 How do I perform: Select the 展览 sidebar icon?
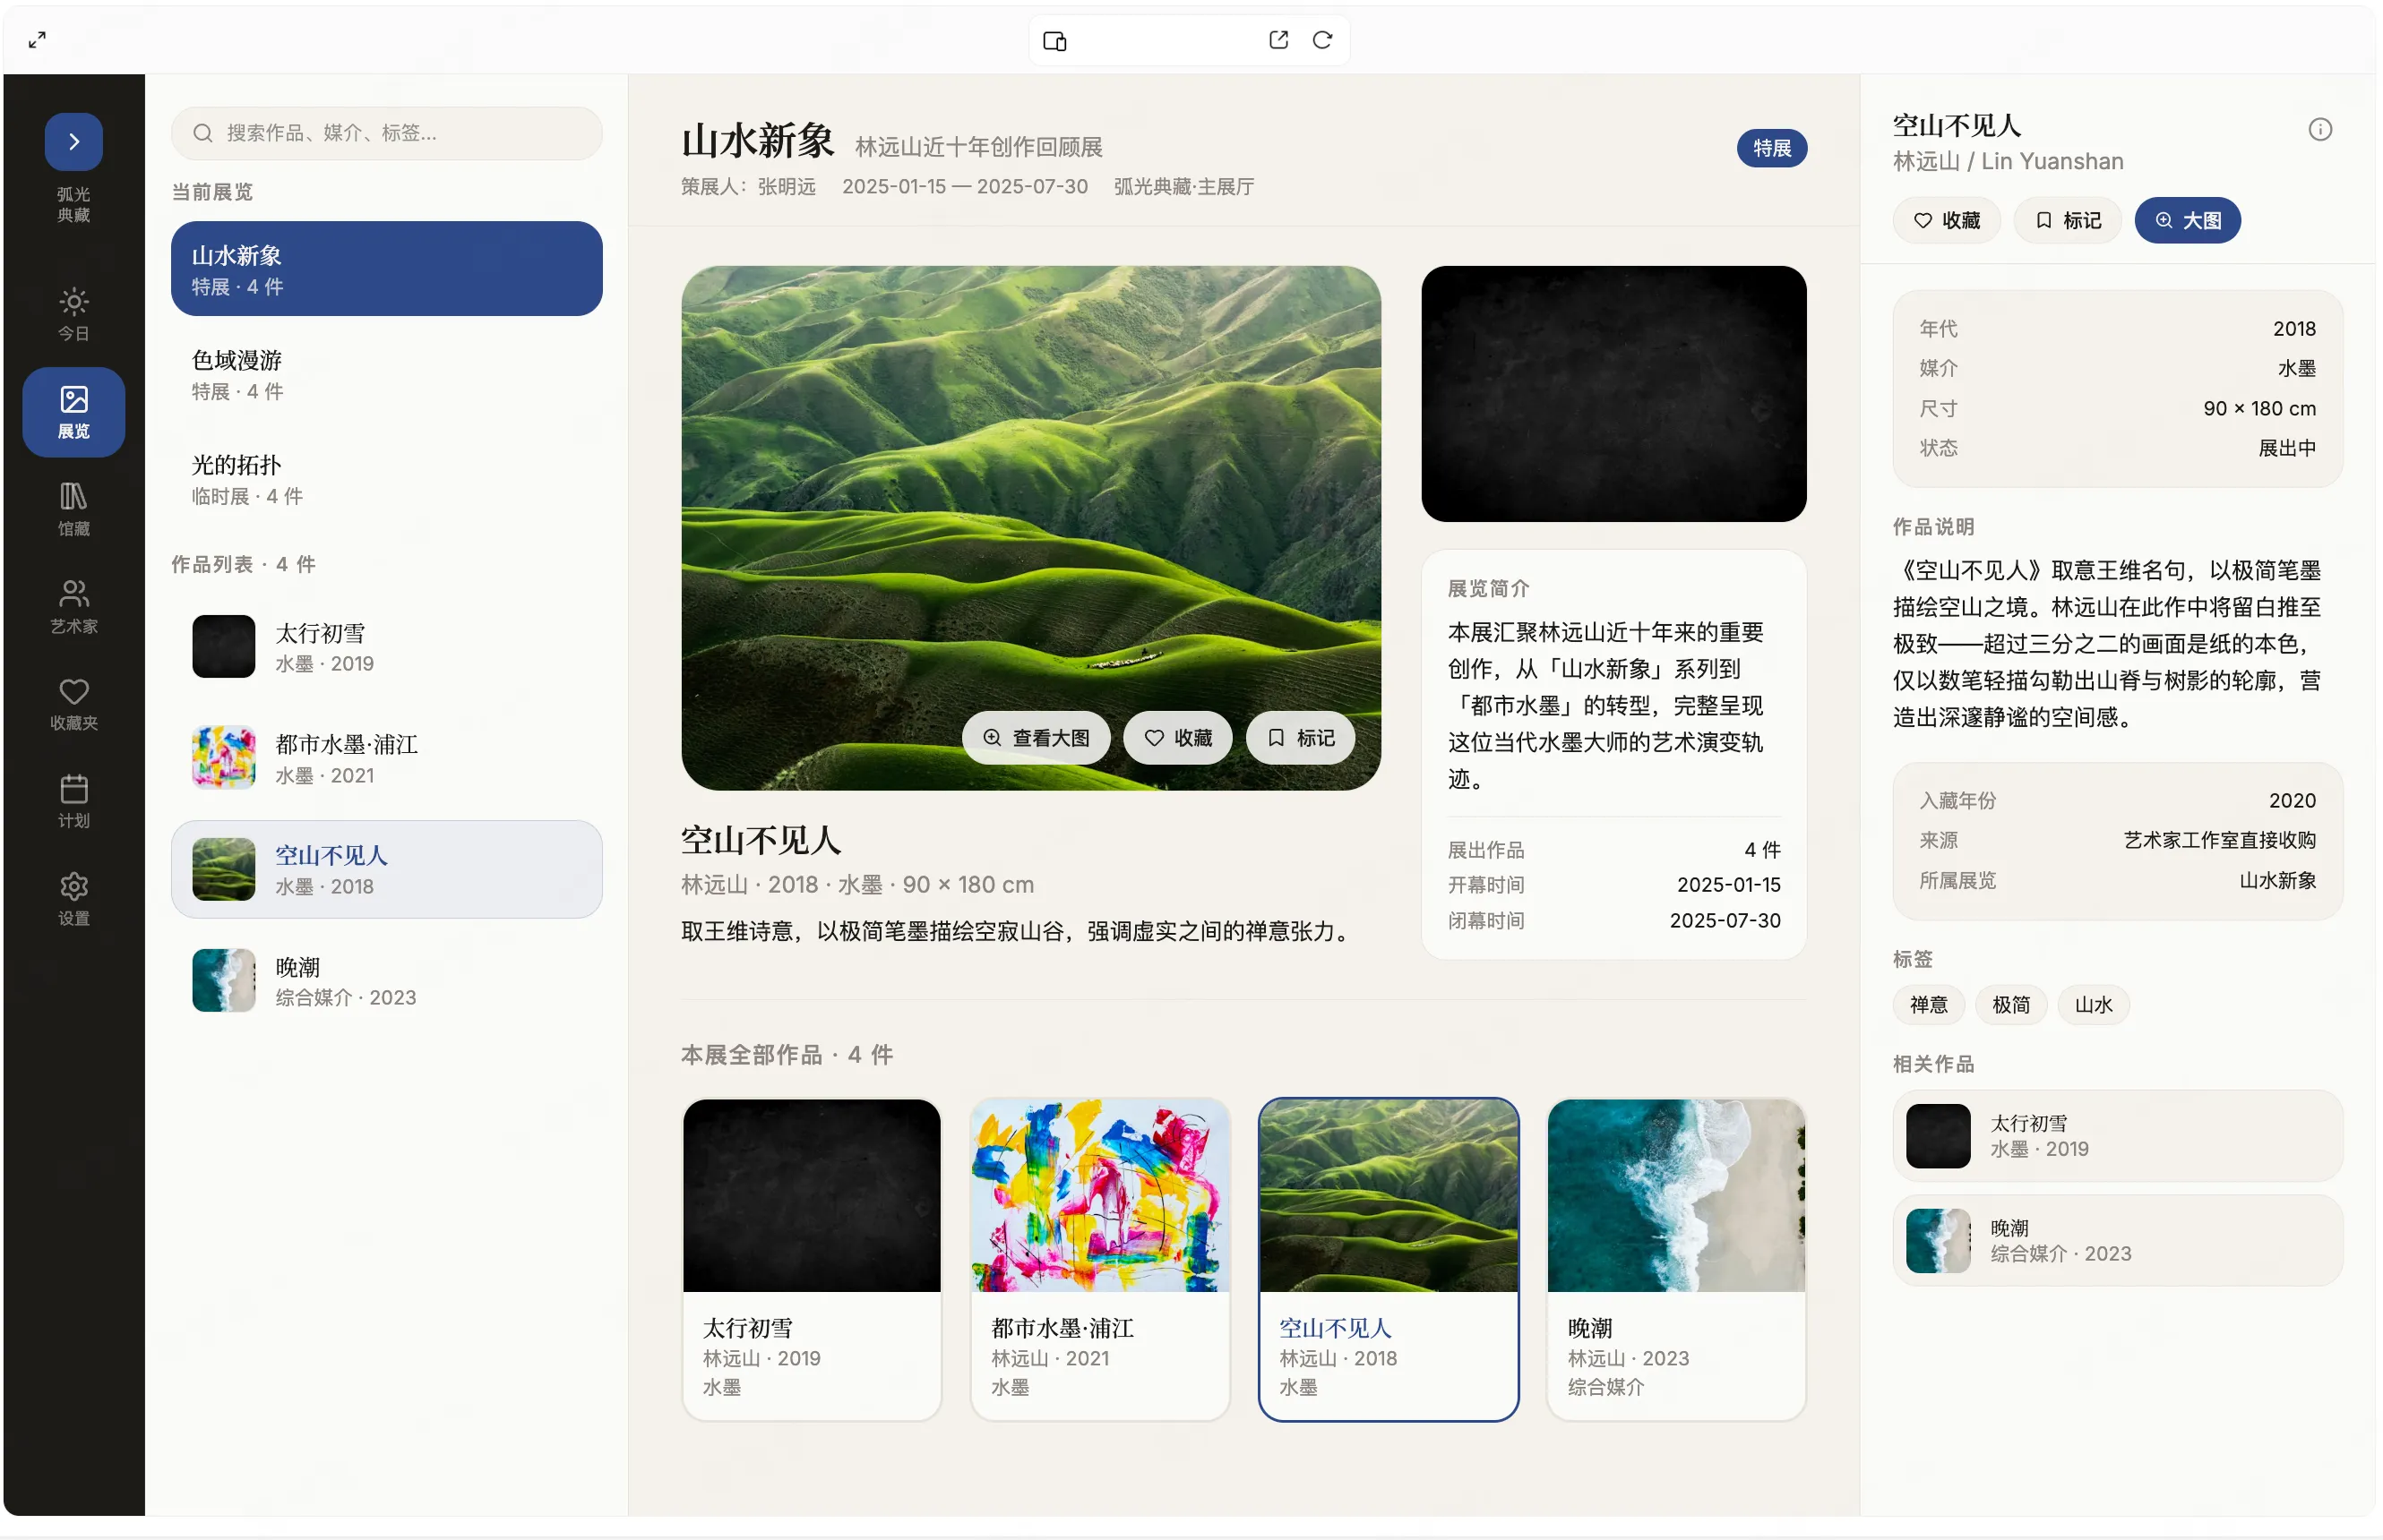[73, 412]
